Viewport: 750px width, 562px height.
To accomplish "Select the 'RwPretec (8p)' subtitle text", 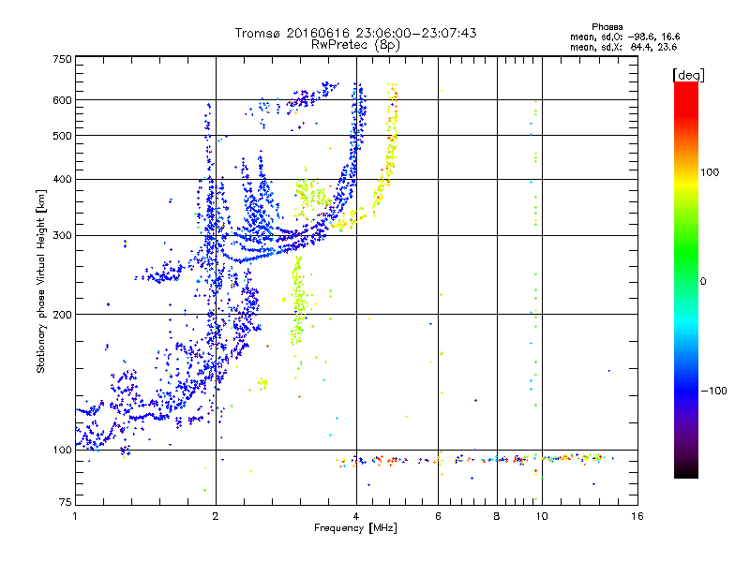I will pos(355,45).
